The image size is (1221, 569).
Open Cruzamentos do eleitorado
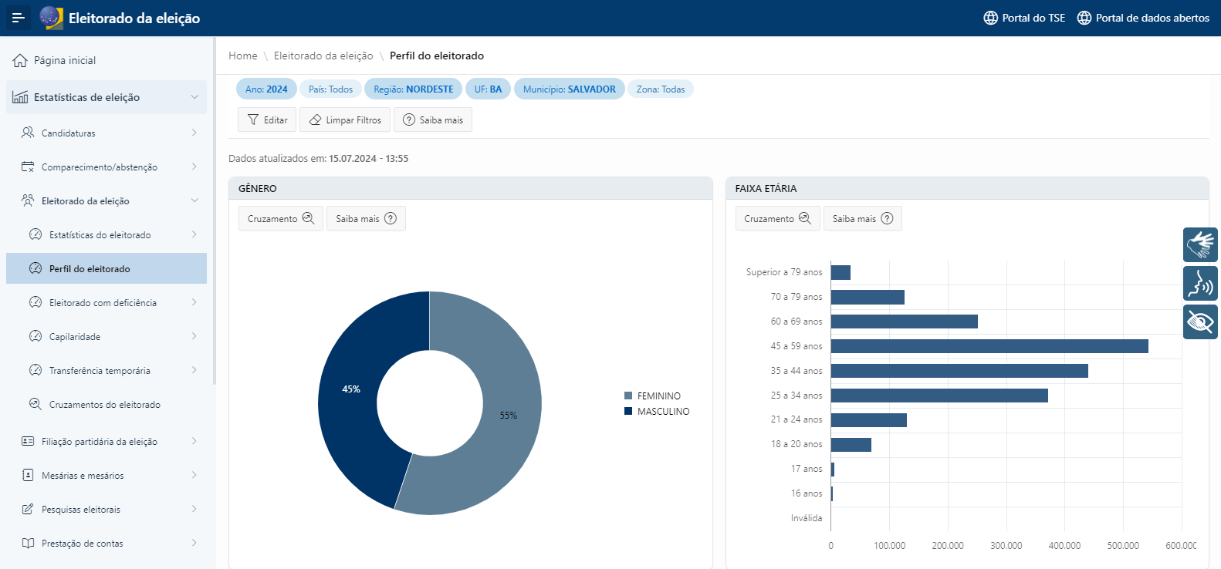pos(107,404)
